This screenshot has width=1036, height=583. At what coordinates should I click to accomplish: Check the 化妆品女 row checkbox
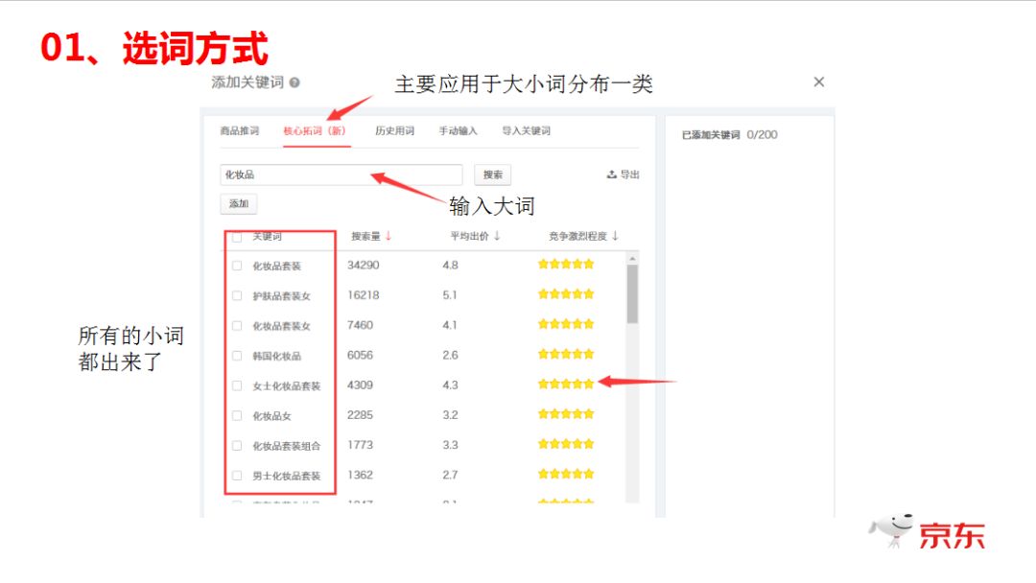pos(237,415)
